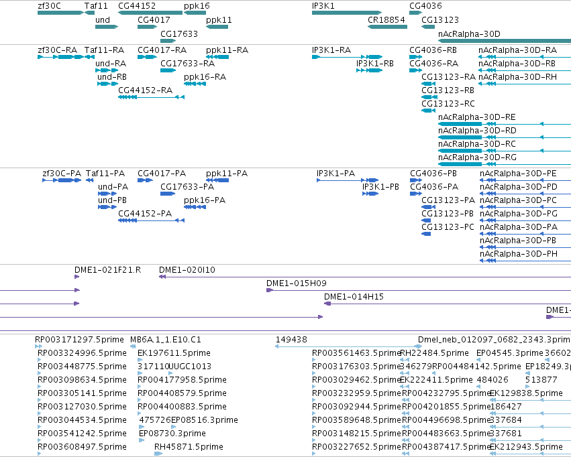Click the CG17633 gene label
This screenshot has height=457, width=571.
tap(179, 34)
